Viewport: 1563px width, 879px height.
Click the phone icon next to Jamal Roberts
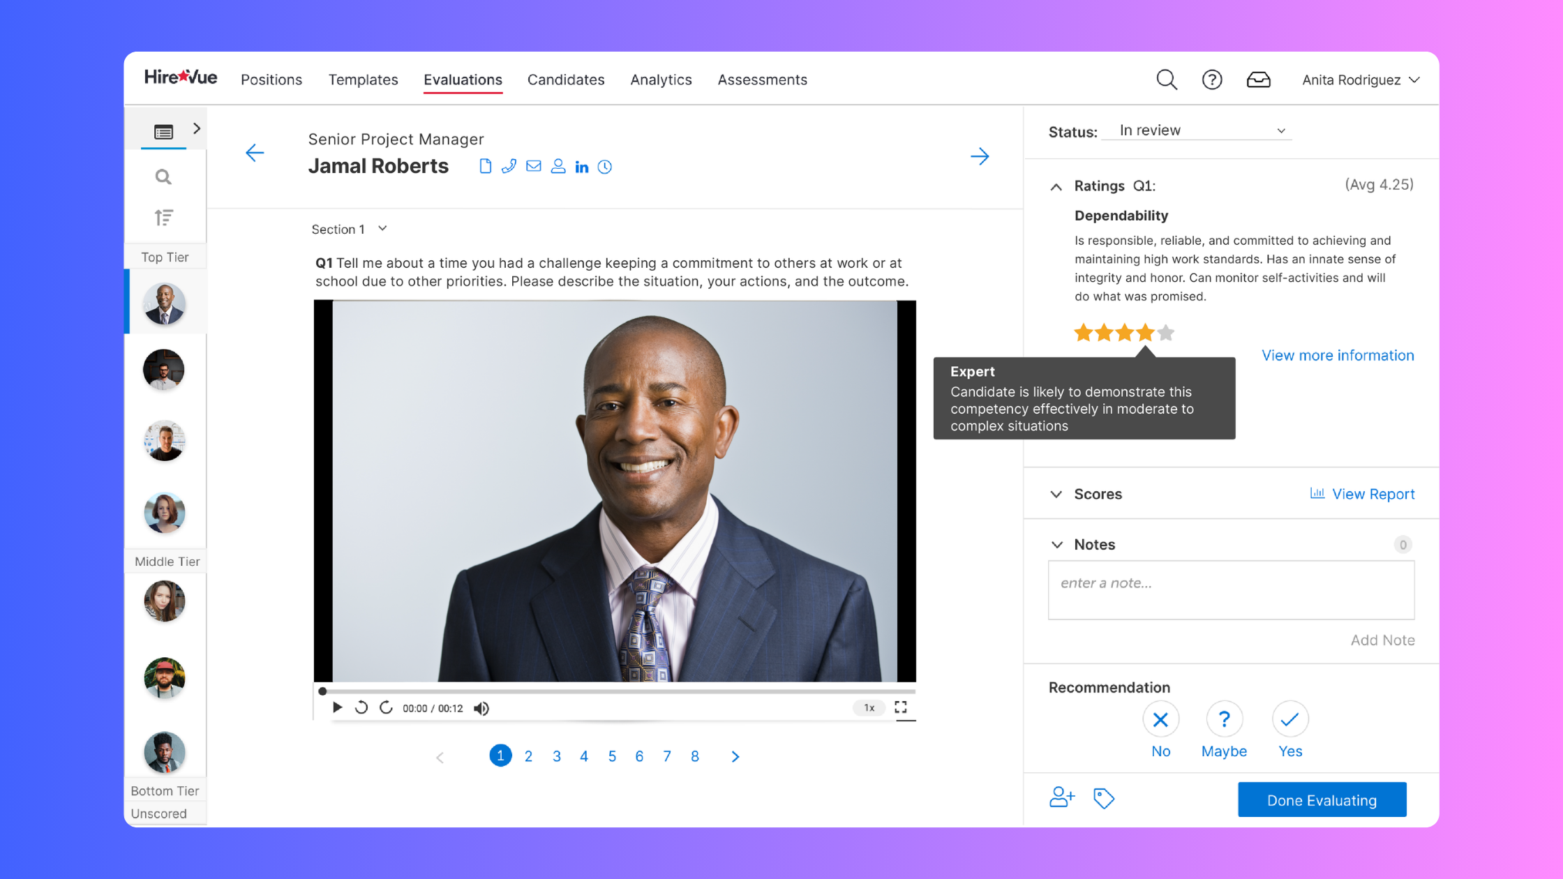tap(509, 166)
